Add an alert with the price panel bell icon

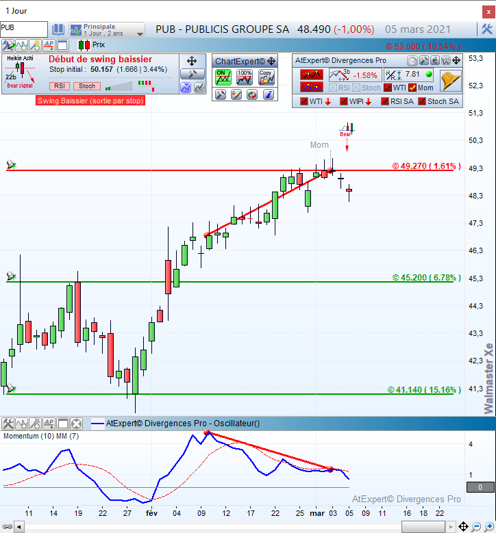[x=8, y=45]
